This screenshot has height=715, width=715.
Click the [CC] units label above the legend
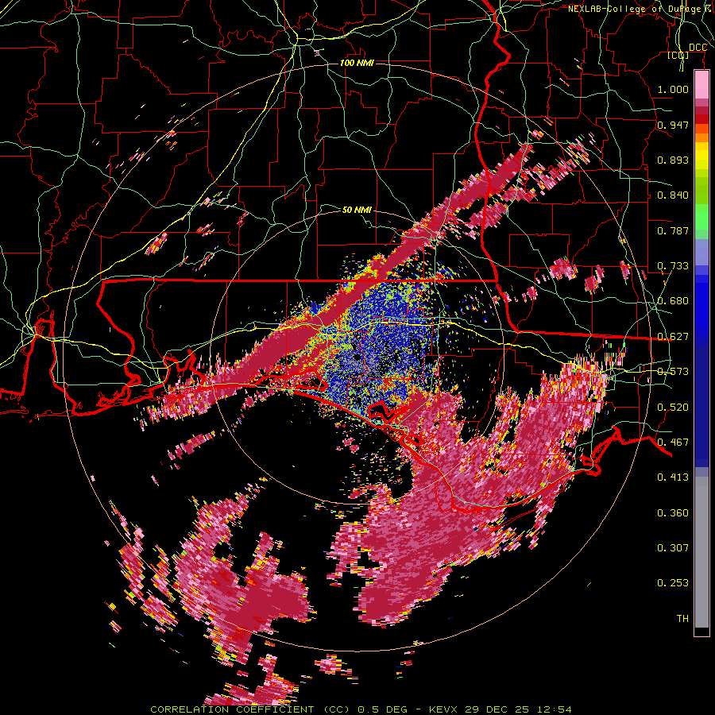[678, 55]
